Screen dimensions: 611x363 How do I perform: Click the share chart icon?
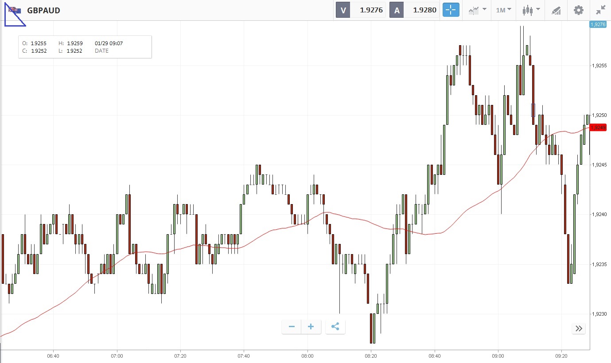pos(335,327)
